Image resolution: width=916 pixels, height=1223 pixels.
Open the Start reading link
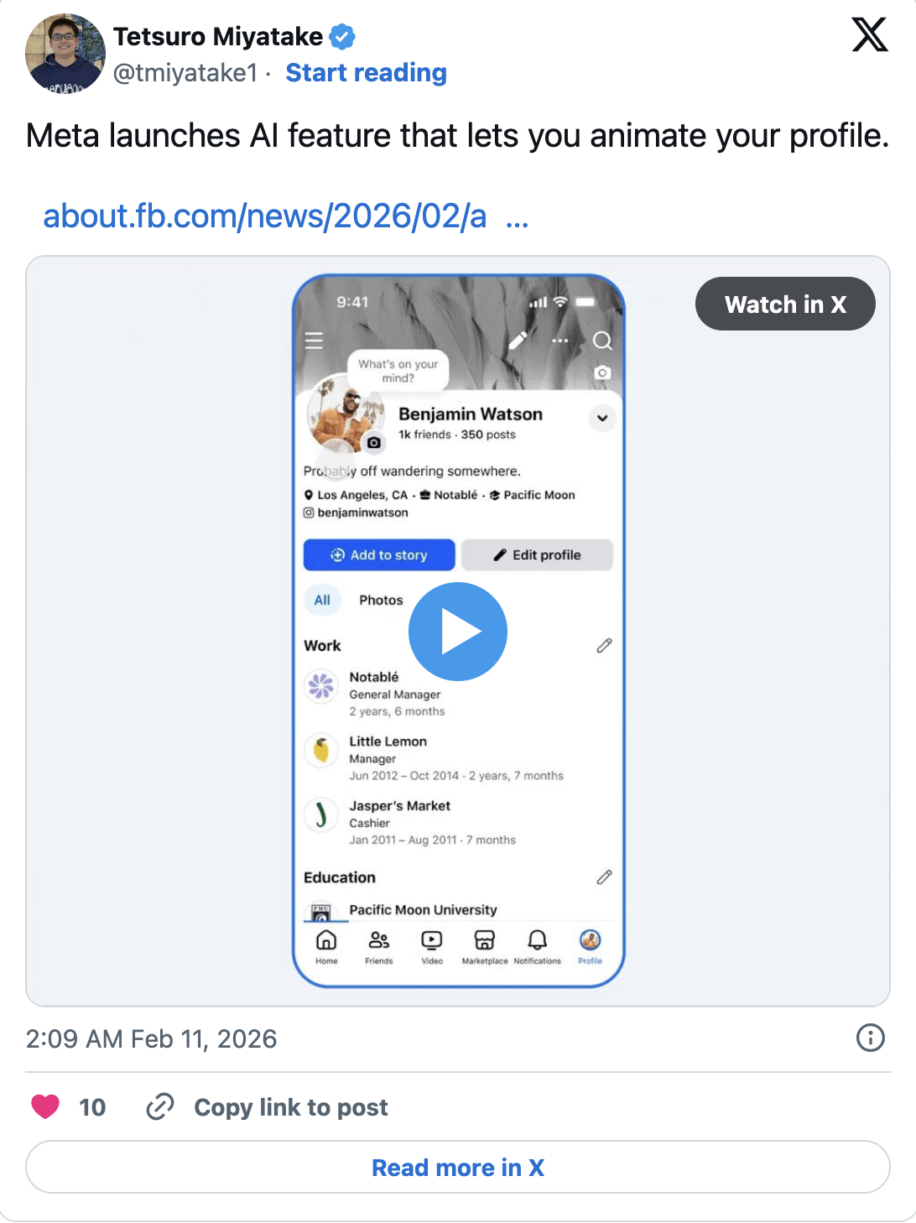click(x=366, y=73)
